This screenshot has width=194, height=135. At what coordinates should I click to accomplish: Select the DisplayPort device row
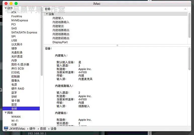click(x=60, y=42)
